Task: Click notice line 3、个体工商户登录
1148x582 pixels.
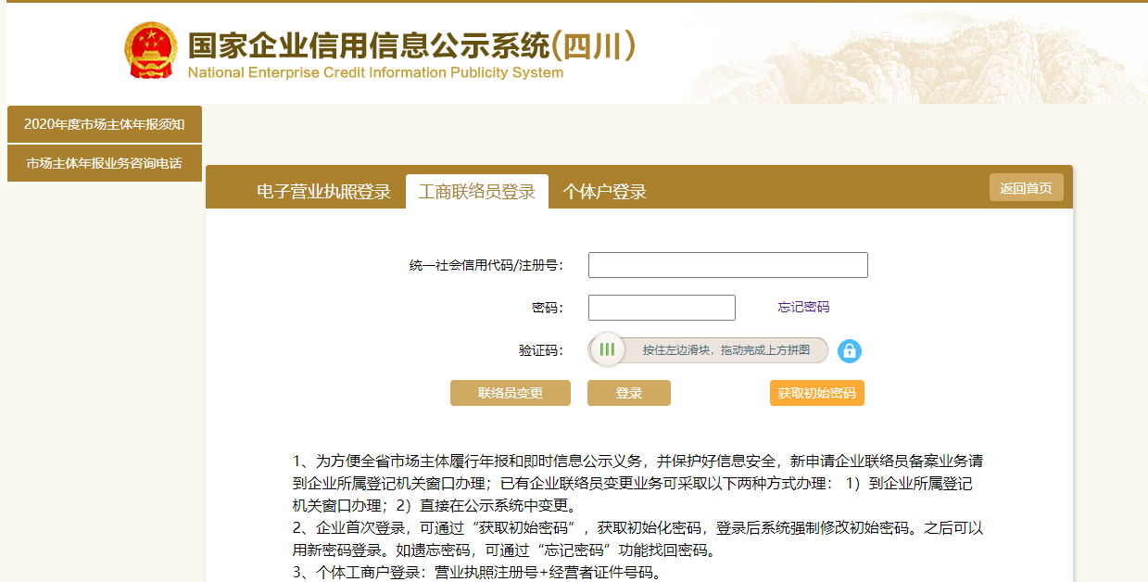Action: 477,572
